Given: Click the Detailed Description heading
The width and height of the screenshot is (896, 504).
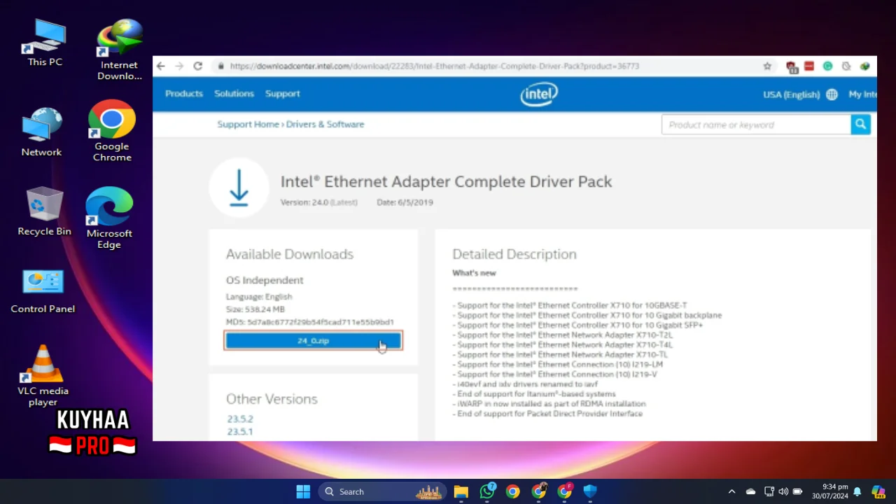Looking at the screenshot, I should pos(514,254).
